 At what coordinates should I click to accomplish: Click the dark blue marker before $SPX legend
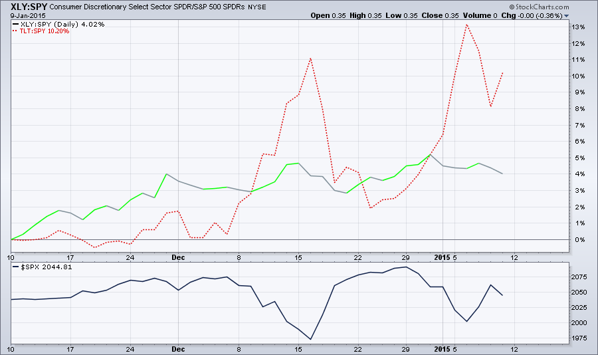pos(16,267)
